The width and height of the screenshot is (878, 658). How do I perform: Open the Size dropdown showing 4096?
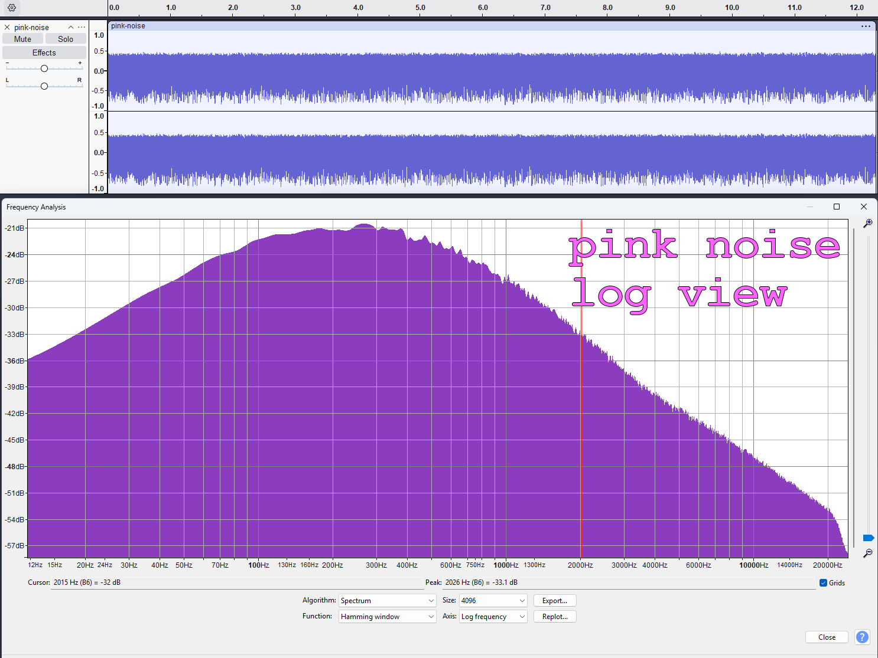tap(493, 600)
